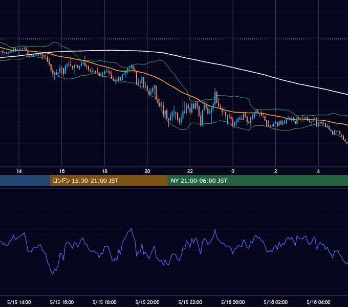Image resolution: width=348 pixels, height=307 pixels.
Task: Click the NY 21:00-06:00 JST session bar
Action: tap(257, 181)
